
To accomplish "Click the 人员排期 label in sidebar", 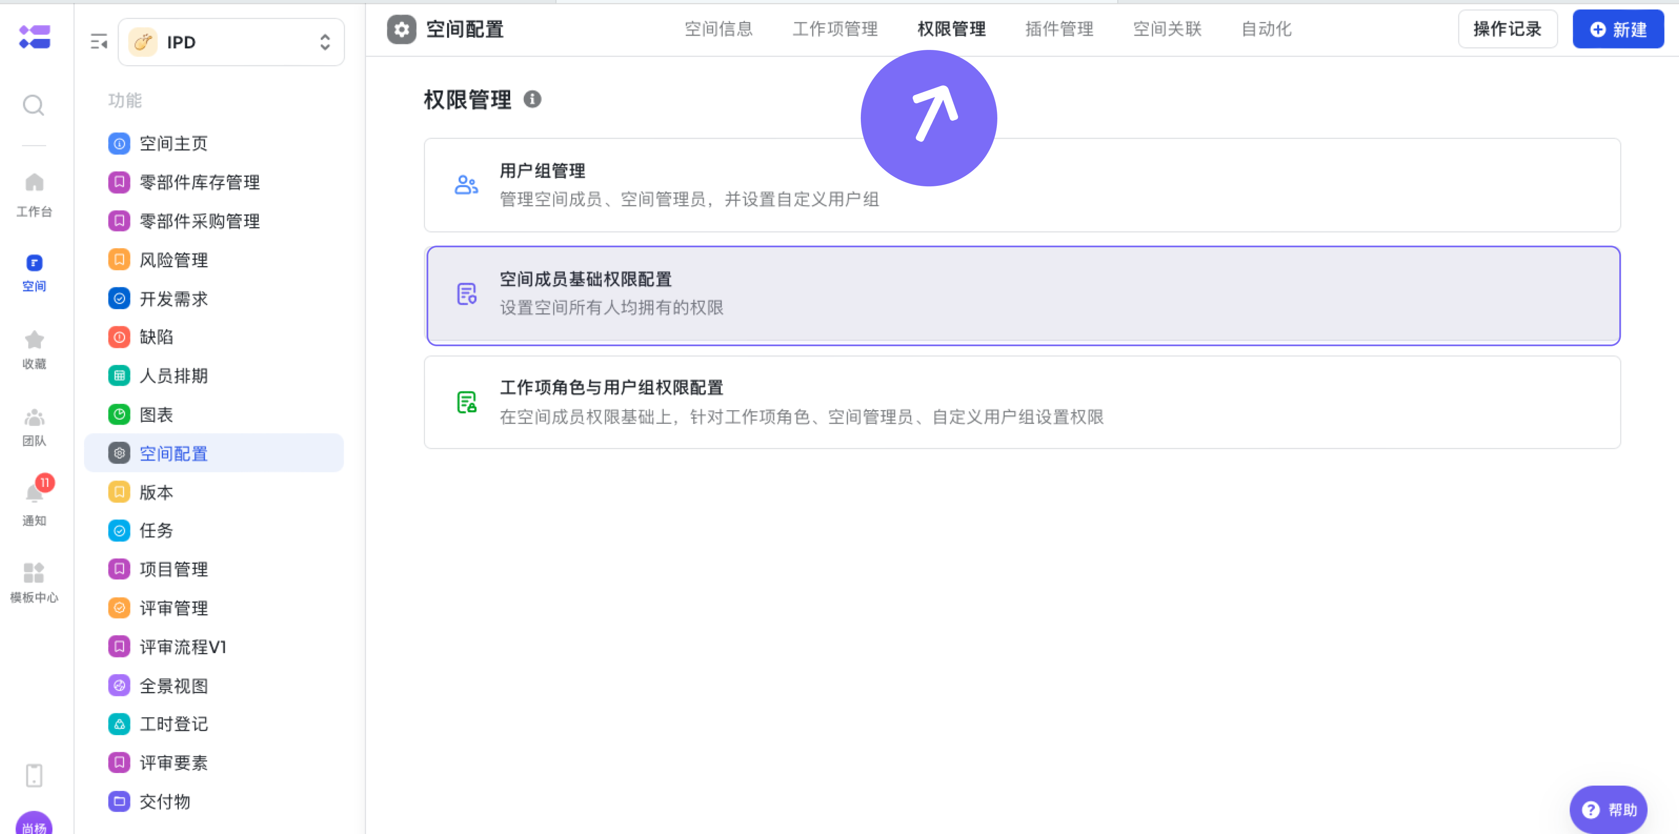I will 174,375.
